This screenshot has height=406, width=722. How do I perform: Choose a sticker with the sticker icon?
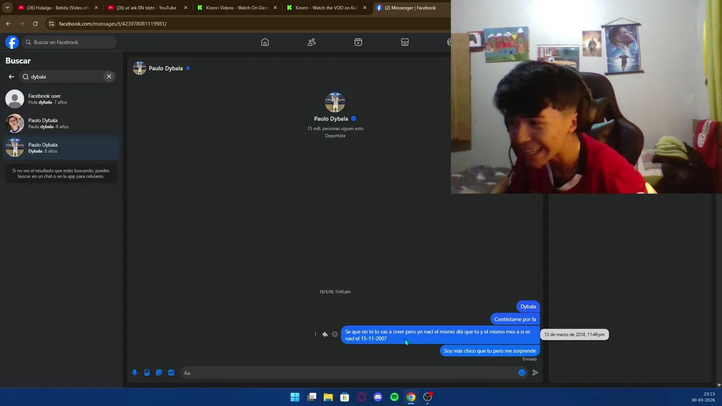[159, 373]
